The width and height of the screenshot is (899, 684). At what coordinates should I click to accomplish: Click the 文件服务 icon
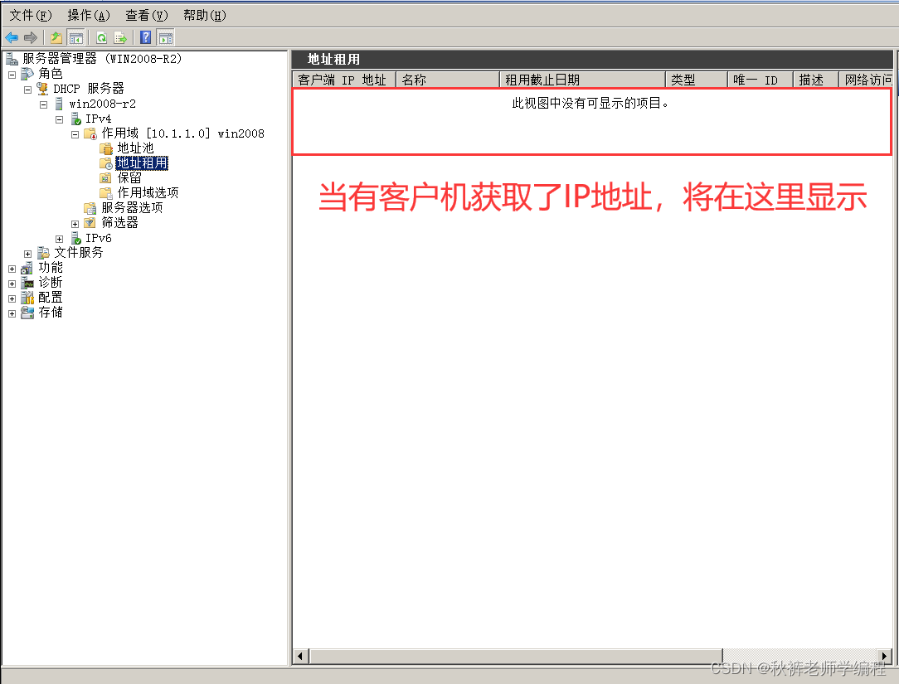(x=44, y=253)
